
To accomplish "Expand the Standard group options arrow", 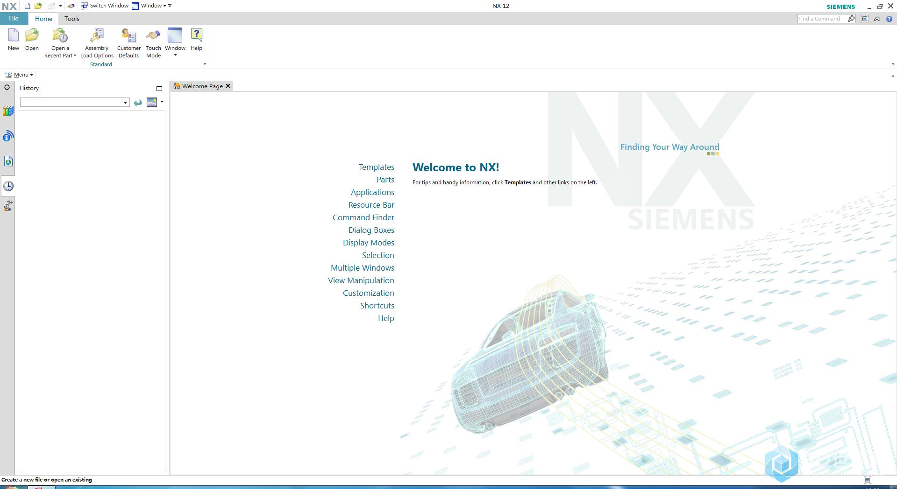I will [205, 64].
